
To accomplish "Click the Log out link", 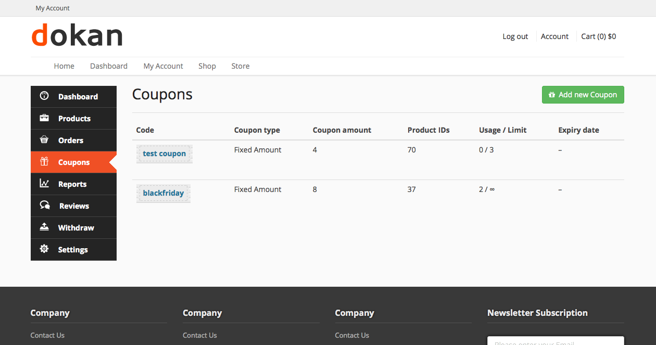I will click(515, 36).
